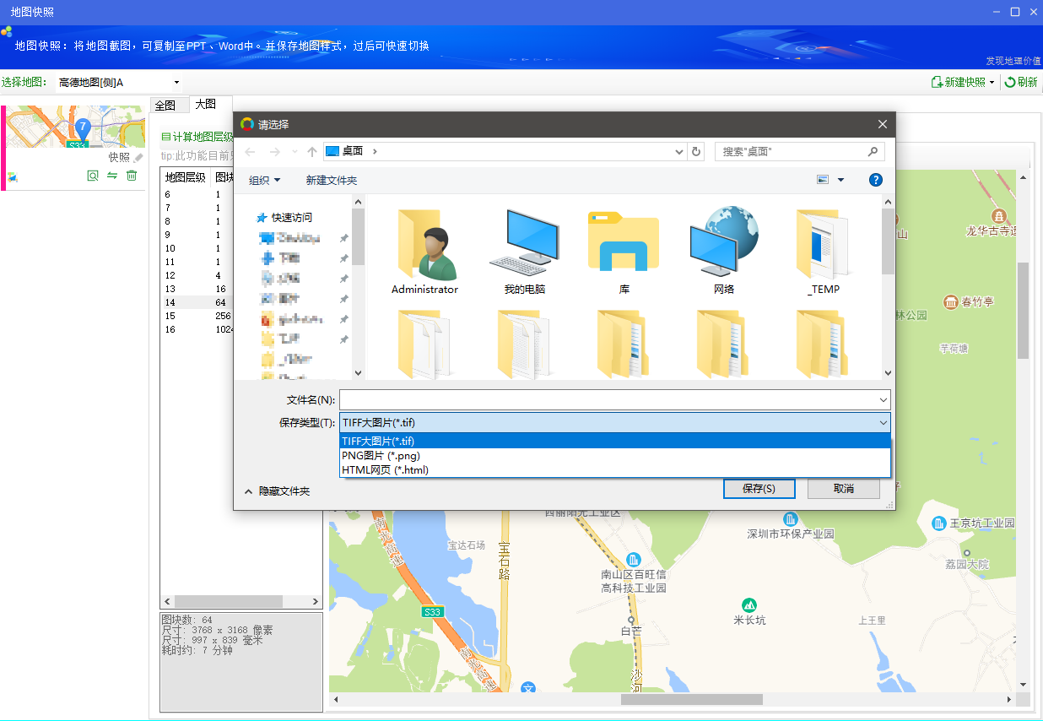The height and width of the screenshot is (721, 1043).
Task: Go up one folder level
Action: pos(312,151)
